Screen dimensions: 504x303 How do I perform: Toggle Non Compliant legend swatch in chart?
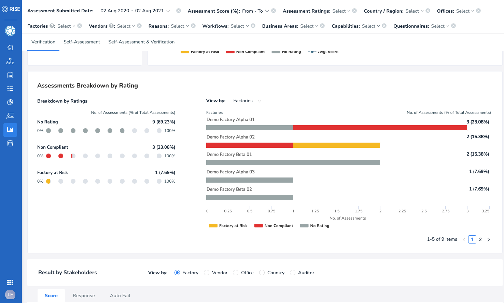pyautogui.click(x=258, y=226)
